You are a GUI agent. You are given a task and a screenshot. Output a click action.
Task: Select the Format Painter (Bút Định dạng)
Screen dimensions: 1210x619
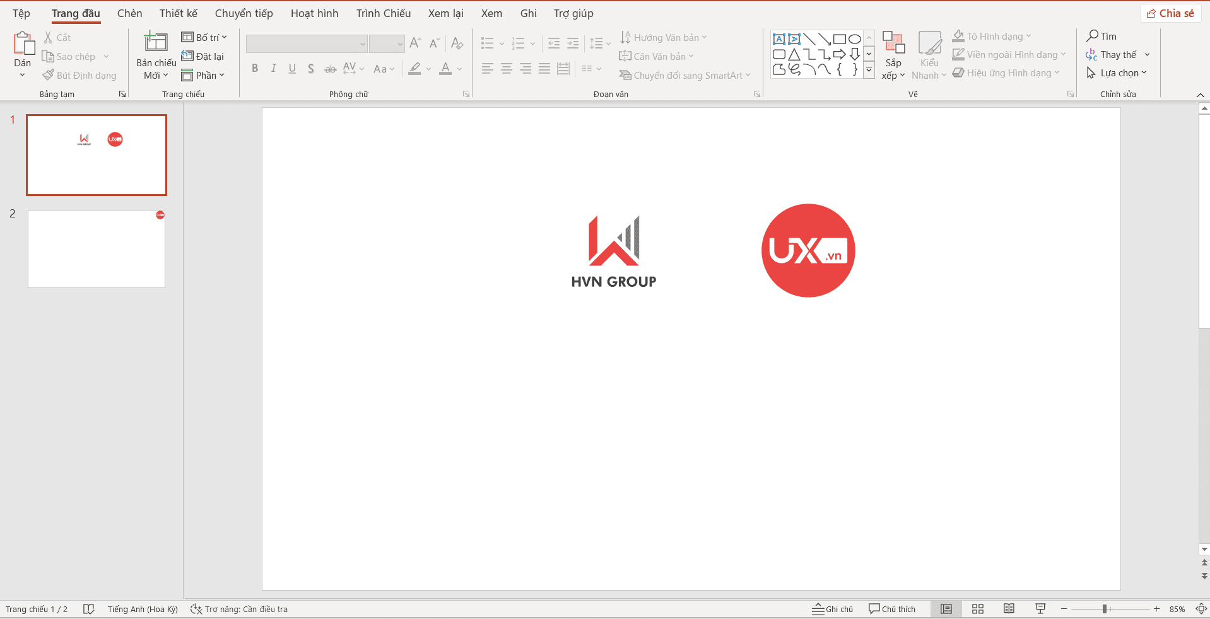coord(79,75)
